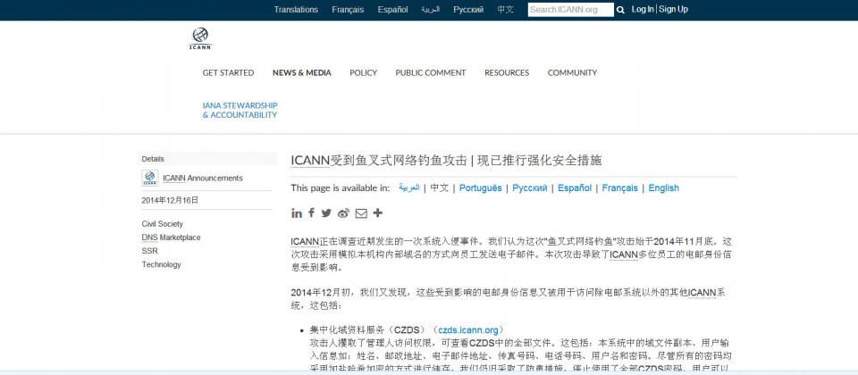This screenshot has height=375, width=858.
Task: Open czds.icann.org link
Action: pyautogui.click(x=468, y=330)
